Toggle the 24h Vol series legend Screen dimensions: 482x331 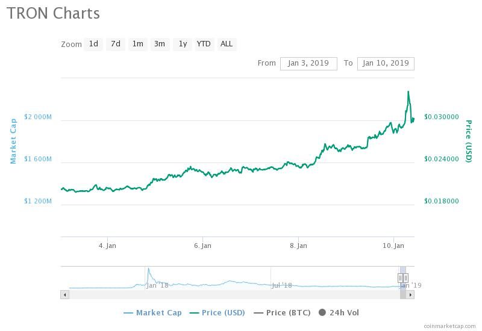tap(339, 313)
